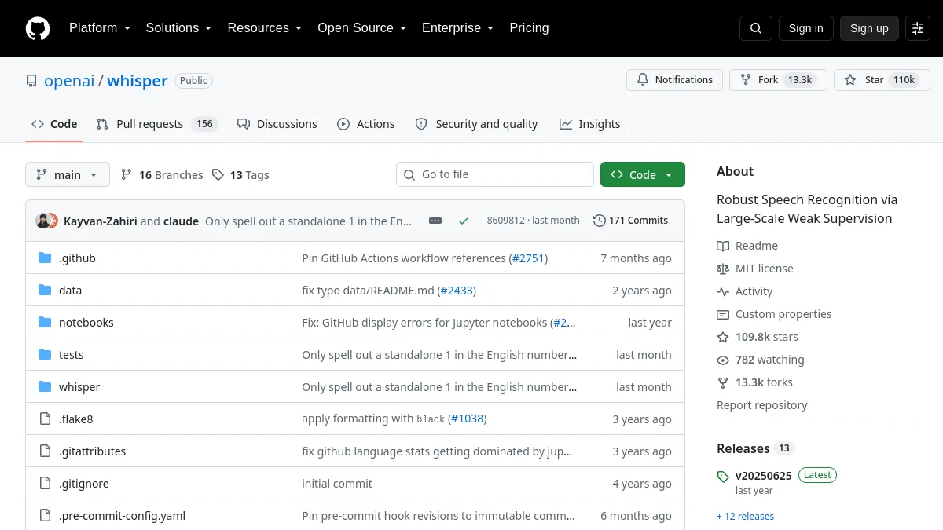Screen dimensions: 943x530
Task: Click the .flake8 file icon
Action: 45,419
